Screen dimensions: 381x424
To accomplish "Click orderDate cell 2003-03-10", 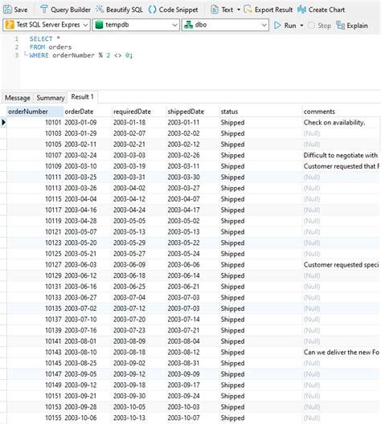I will [87, 166].
